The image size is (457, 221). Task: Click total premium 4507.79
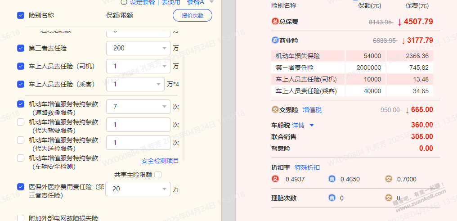coord(419,22)
